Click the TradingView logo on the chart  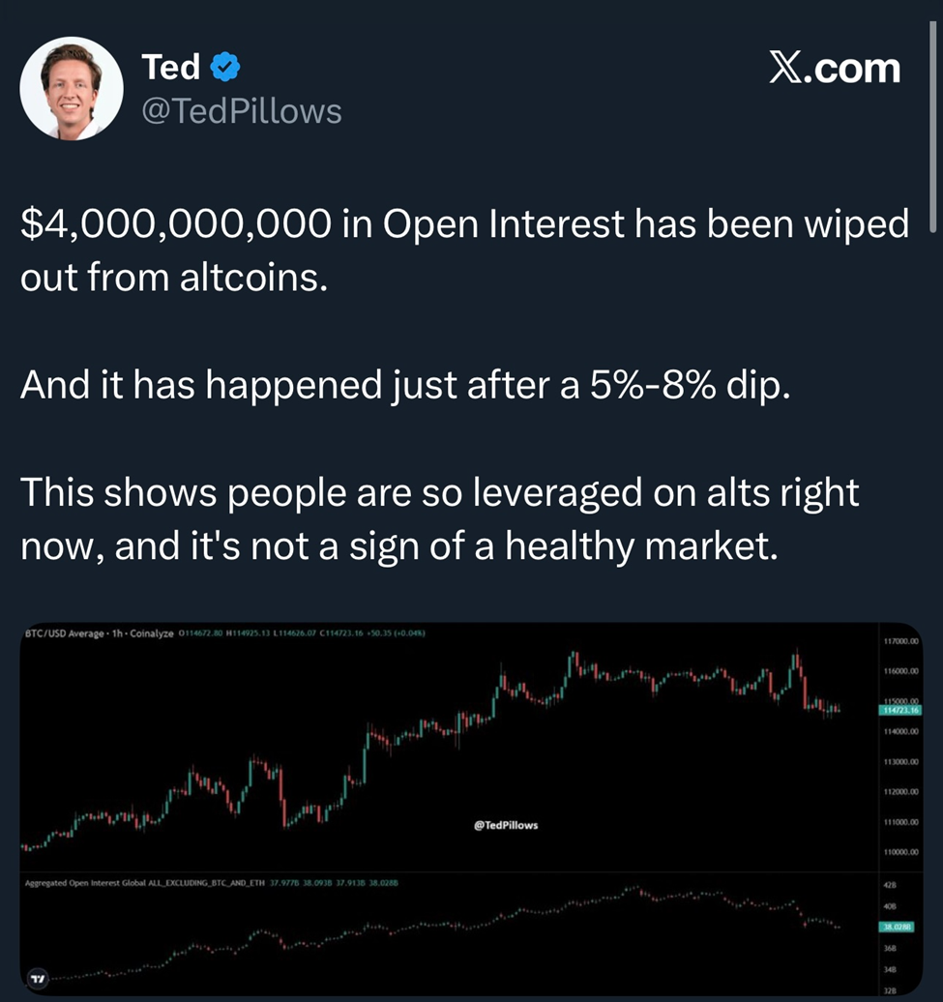[x=38, y=979]
